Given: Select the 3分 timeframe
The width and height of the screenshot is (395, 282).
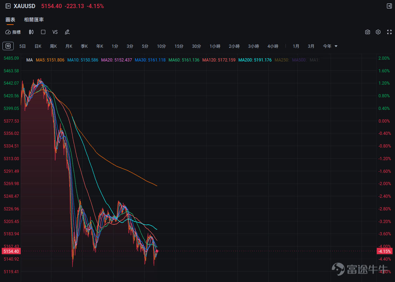Looking at the screenshot, I should [x=130, y=46].
